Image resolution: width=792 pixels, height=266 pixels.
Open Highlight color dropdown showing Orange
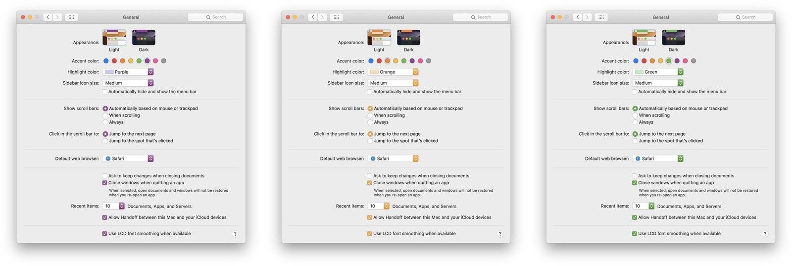click(394, 72)
